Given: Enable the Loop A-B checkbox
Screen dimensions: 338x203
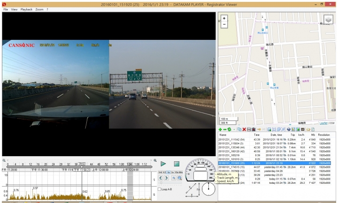Looking at the screenshot, I should click(160, 189).
